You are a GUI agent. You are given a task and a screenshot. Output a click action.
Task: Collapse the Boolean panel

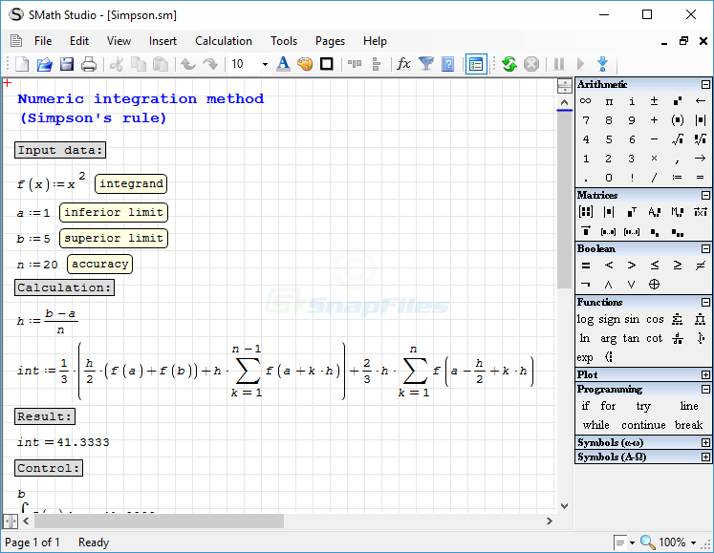[x=705, y=249]
